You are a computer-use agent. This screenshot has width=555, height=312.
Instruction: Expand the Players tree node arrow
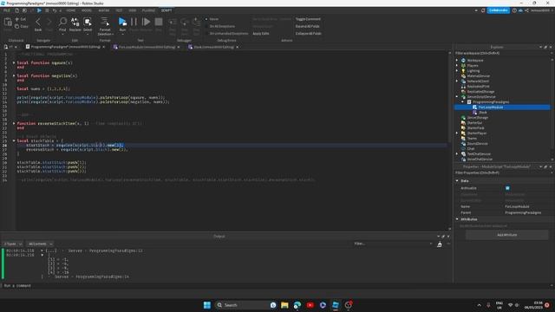pos(457,66)
